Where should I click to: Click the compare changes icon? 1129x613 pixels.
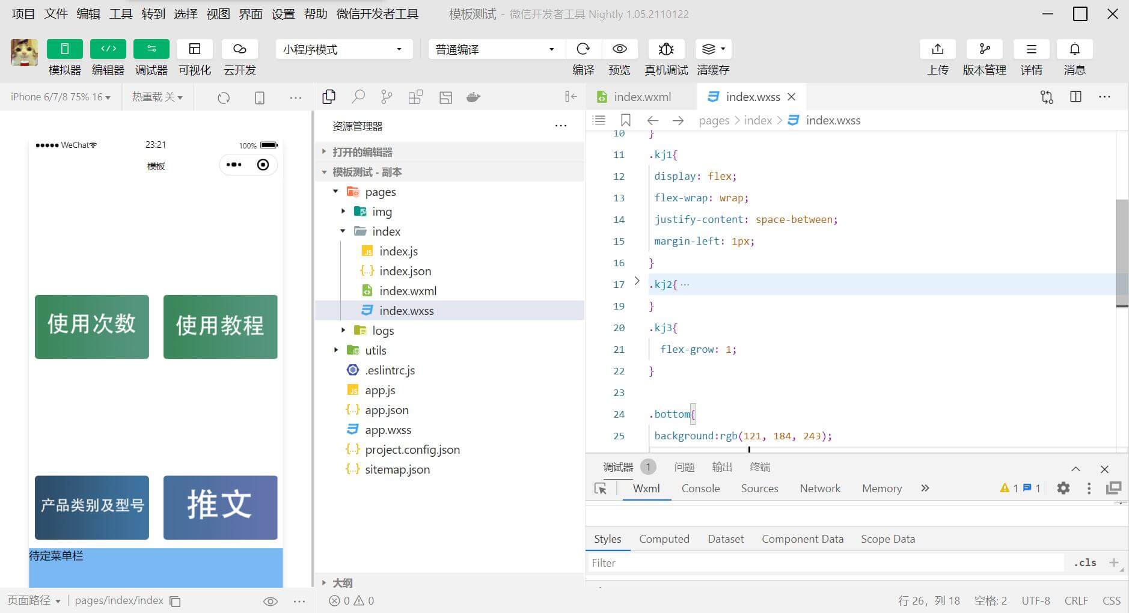click(1047, 97)
